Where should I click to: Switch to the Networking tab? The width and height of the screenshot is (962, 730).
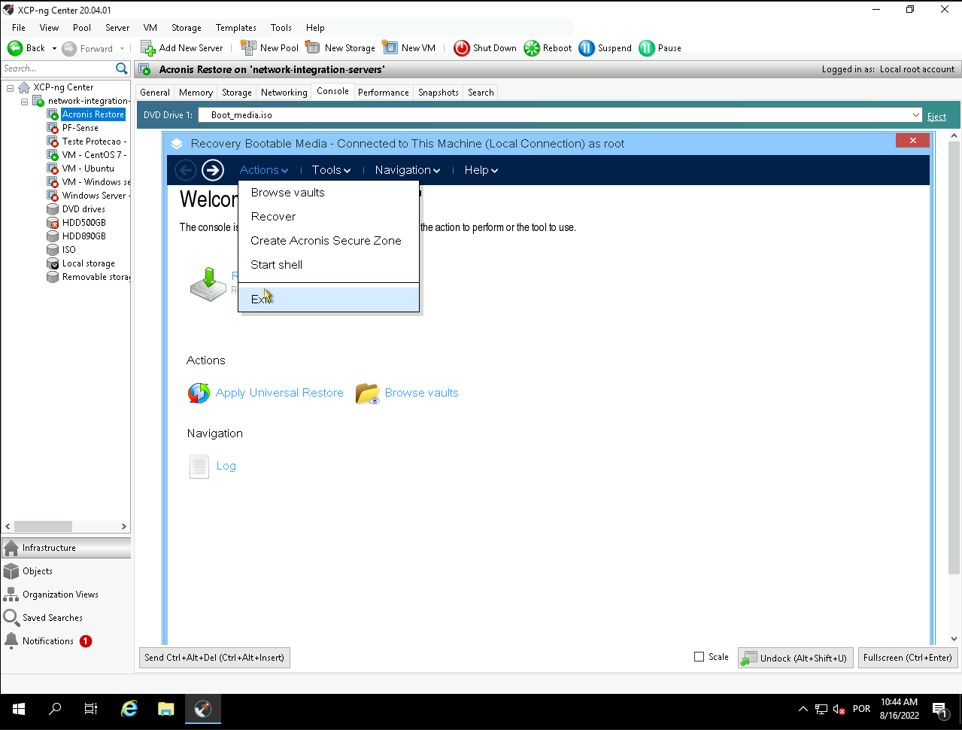pos(284,93)
